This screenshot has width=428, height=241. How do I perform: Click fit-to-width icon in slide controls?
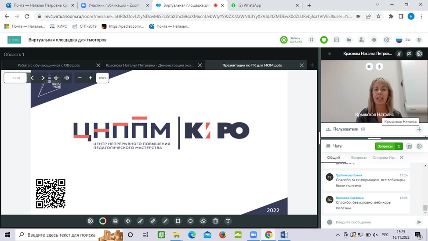67,78
